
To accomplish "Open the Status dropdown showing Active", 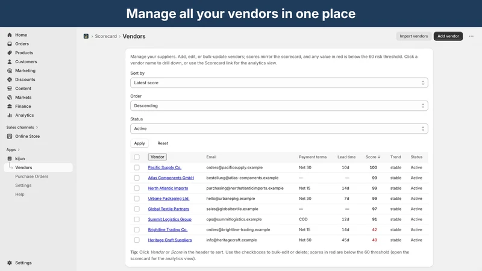I will (279, 129).
